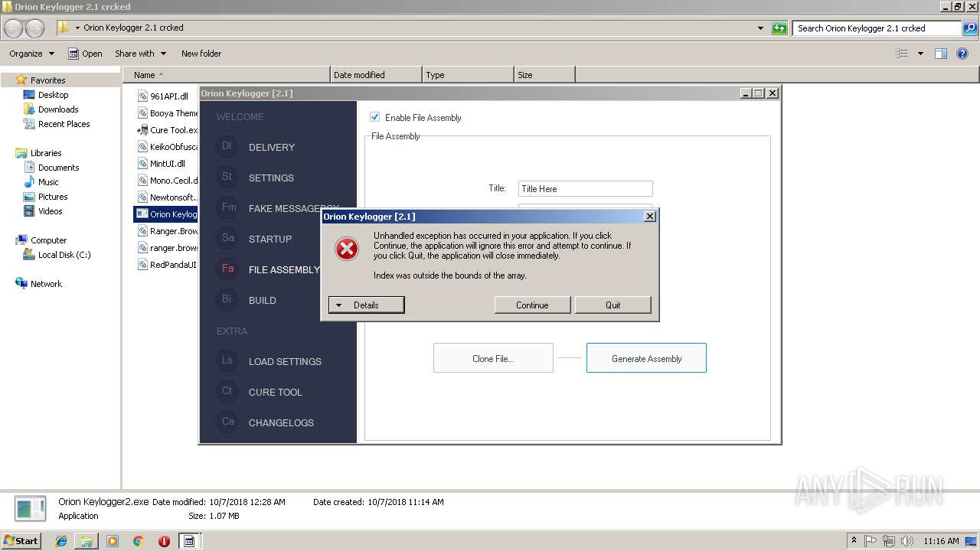Open Explorer help icon
Screen dimensions: 980x551
coord(962,54)
